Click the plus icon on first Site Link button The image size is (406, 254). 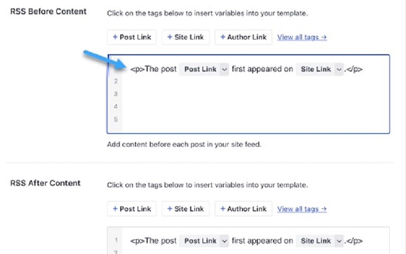click(x=170, y=37)
